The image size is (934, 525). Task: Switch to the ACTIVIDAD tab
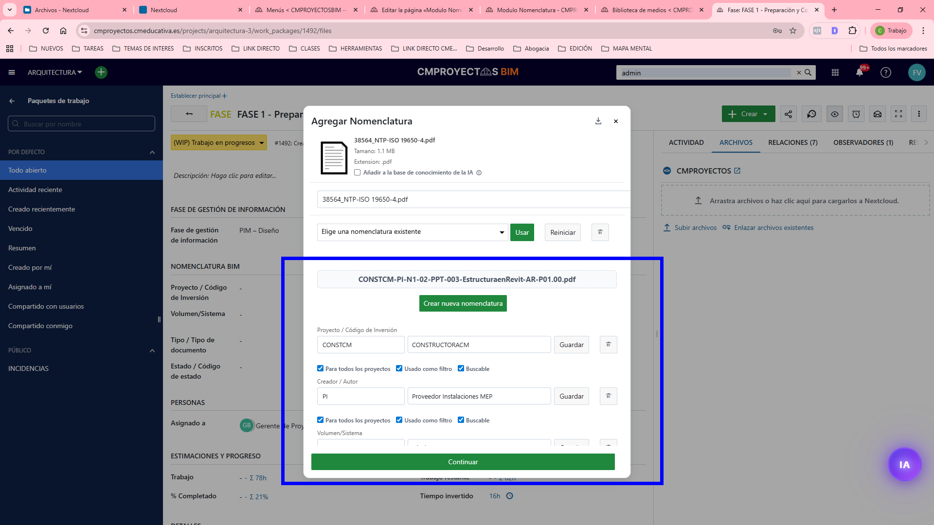point(686,142)
